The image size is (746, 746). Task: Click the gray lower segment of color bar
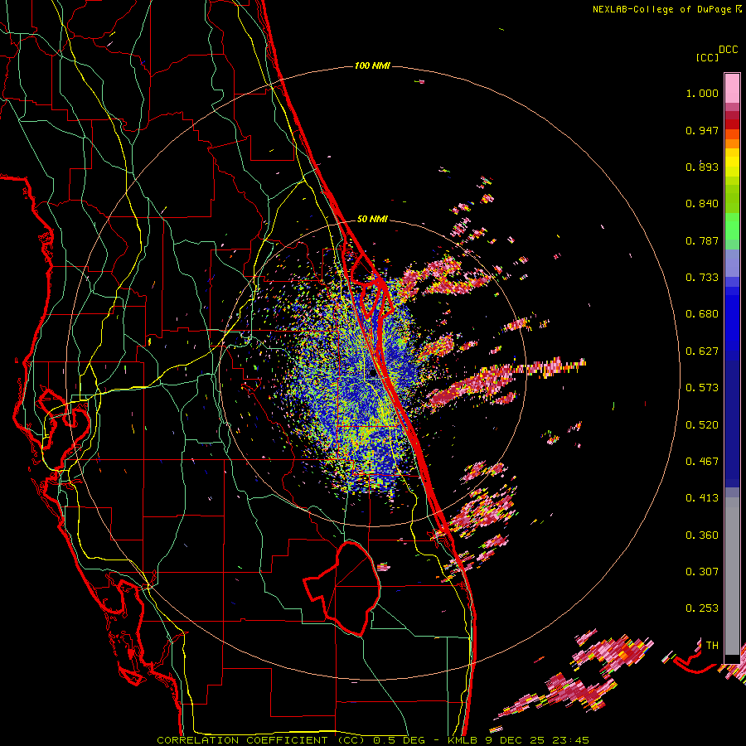click(732, 576)
